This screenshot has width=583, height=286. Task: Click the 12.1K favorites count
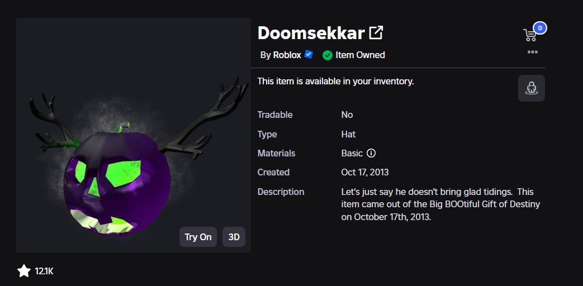(x=44, y=271)
